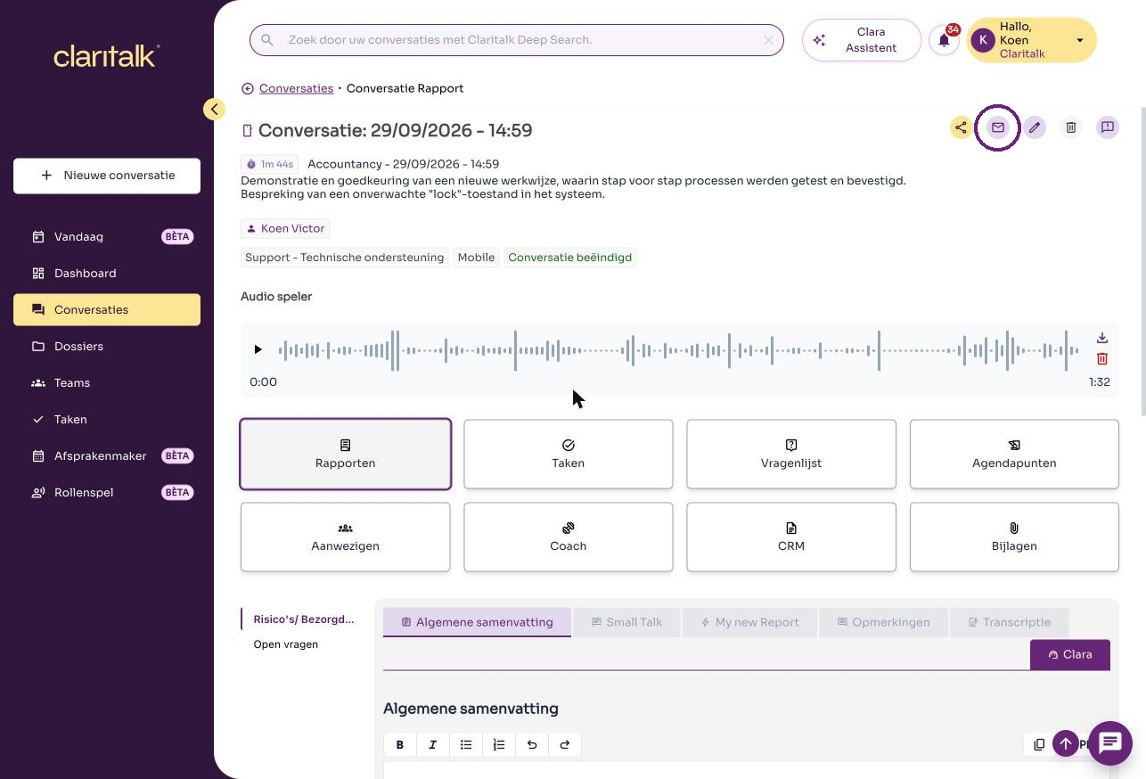Open the Coach card
The height and width of the screenshot is (779, 1146).
[x=569, y=537]
